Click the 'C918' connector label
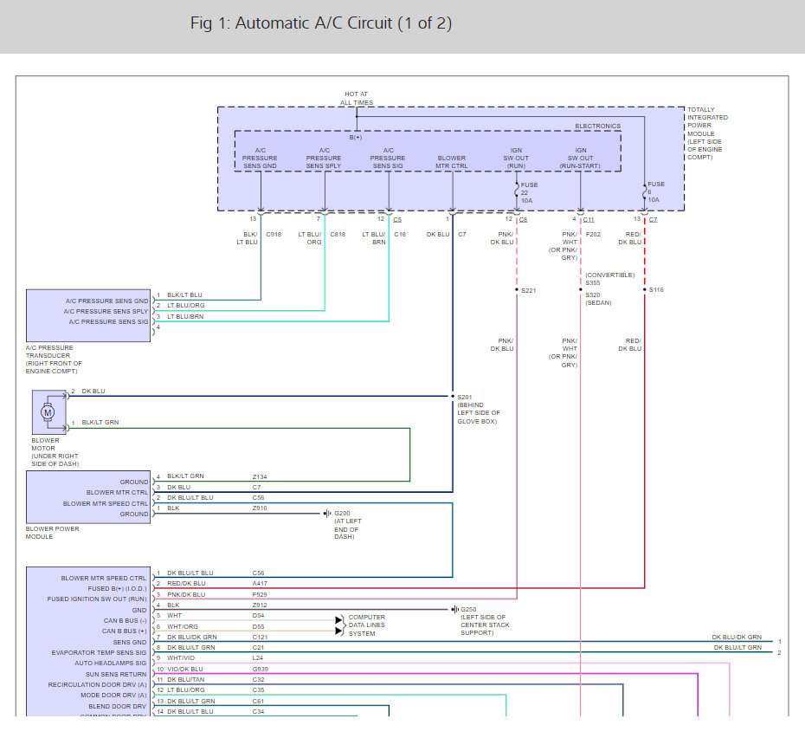 [x=274, y=235]
